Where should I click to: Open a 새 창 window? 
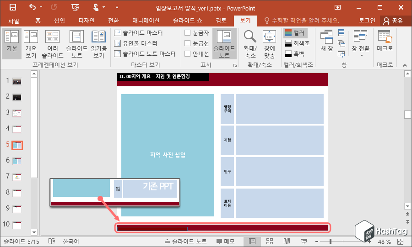326,41
